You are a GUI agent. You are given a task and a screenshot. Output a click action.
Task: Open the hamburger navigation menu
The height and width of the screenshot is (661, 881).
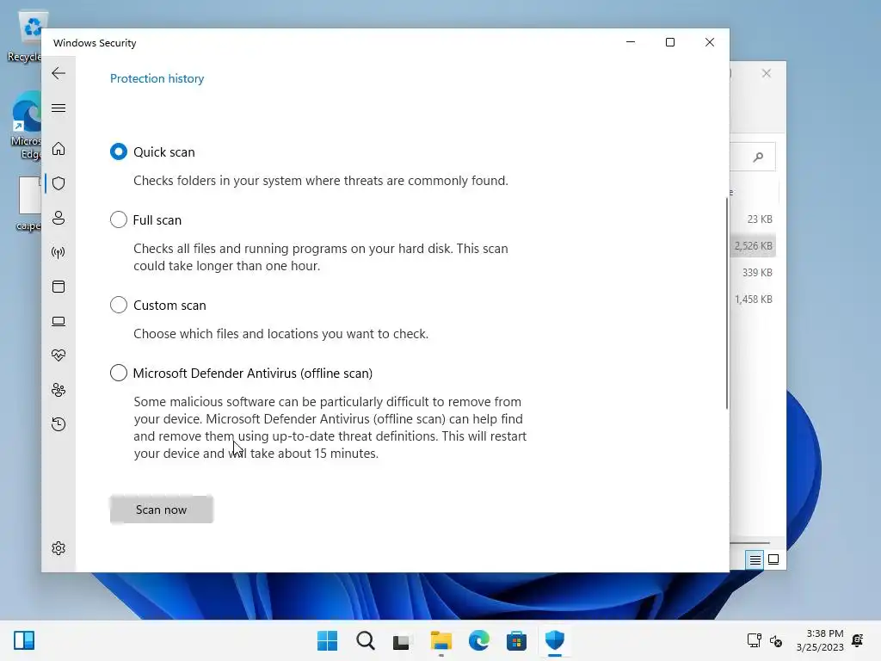click(59, 108)
